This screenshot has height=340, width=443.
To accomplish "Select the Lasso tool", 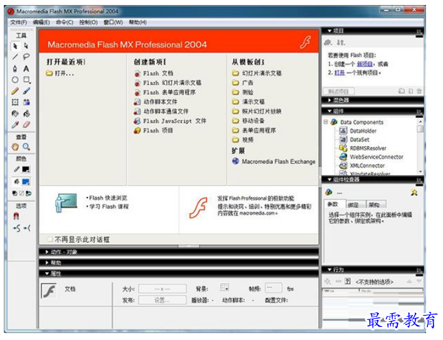I will 26,57.
